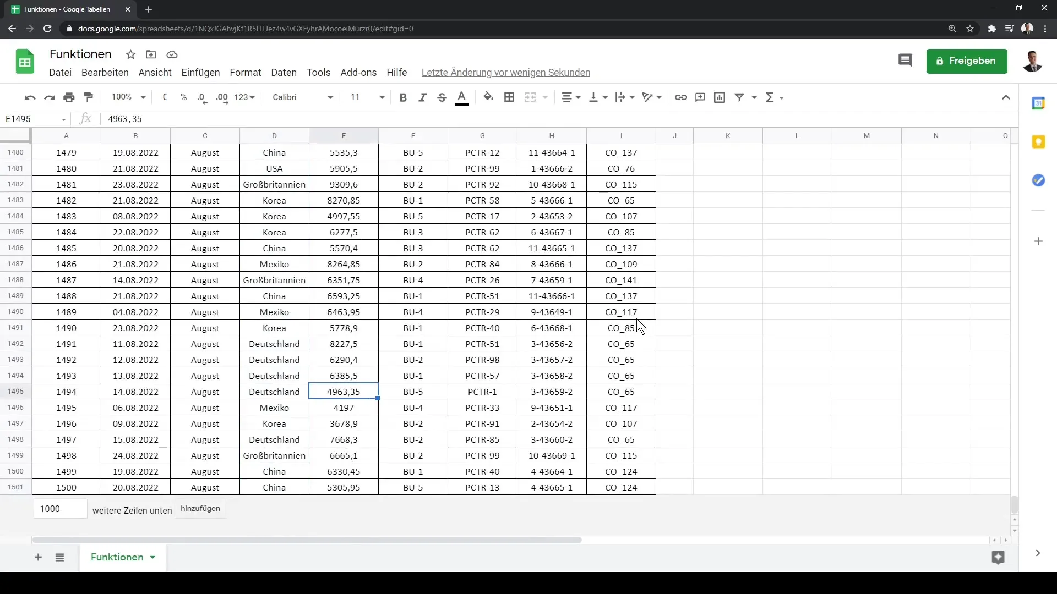This screenshot has height=594, width=1057.
Task: Click the Redo icon in toolbar
Action: coord(50,97)
